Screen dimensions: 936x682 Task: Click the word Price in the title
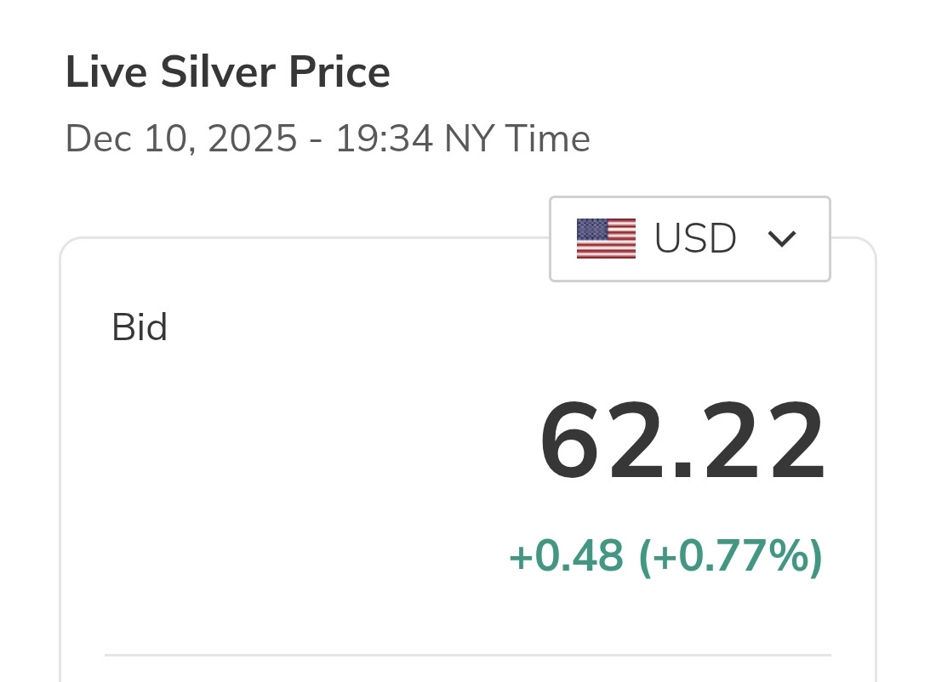339,73
